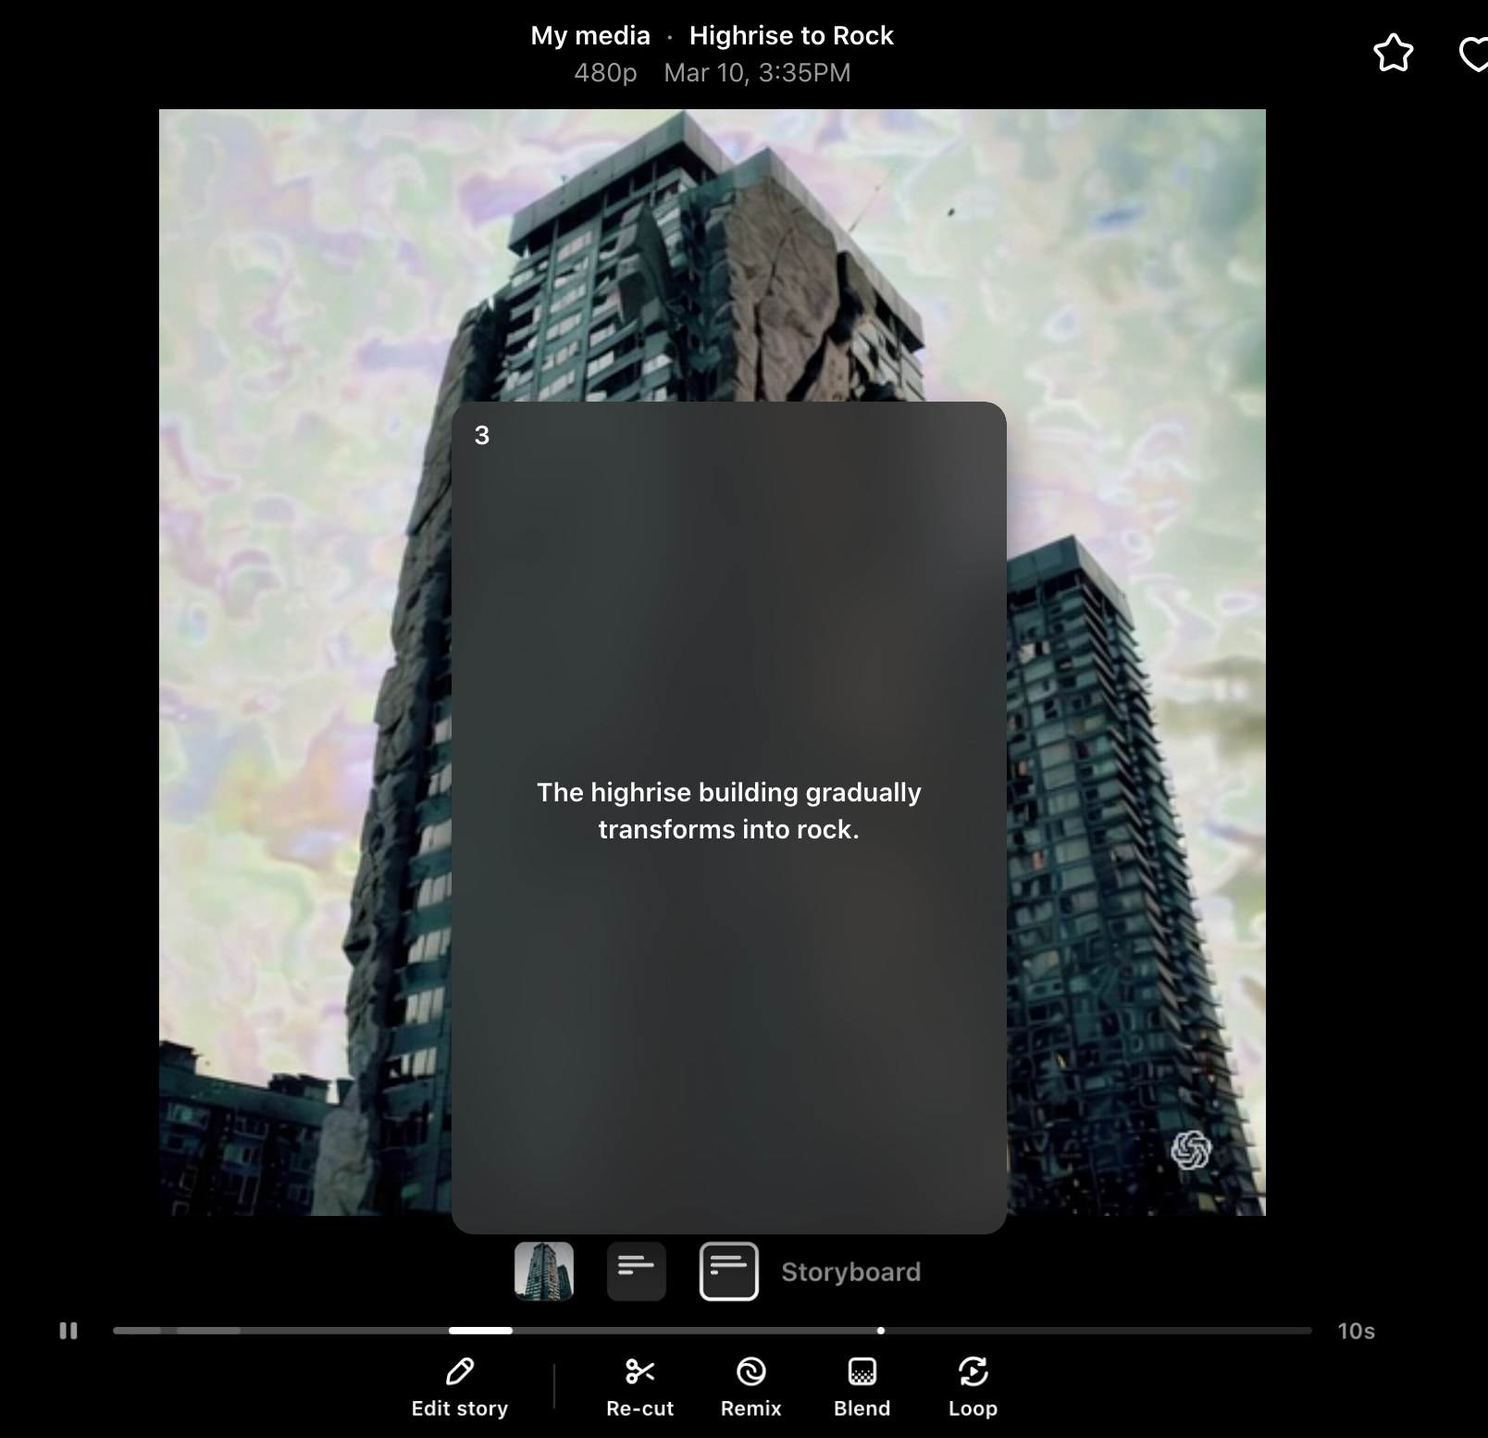1488x1438 pixels.
Task: Toggle the Storyboard card view icon
Action: point(729,1271)
